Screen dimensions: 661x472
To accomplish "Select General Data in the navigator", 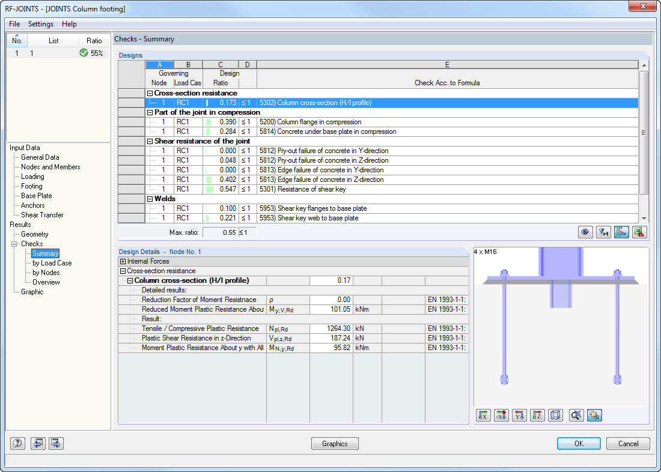I will pos(40,157).
